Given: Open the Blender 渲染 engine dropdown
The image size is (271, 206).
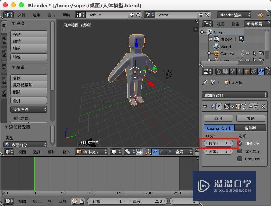Looking at the screenshot, I should (x=234, y=15).
